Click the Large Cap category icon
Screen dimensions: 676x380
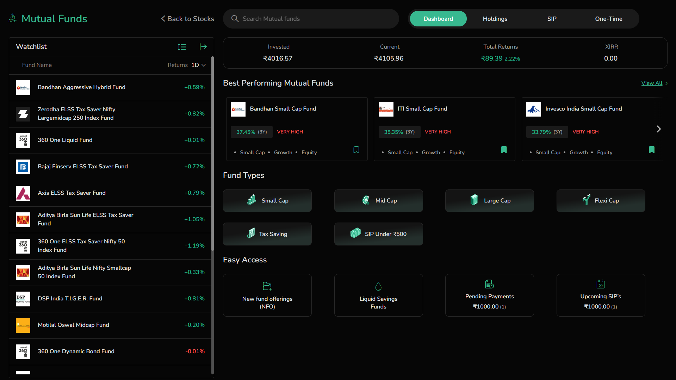(x=474, y=200)
